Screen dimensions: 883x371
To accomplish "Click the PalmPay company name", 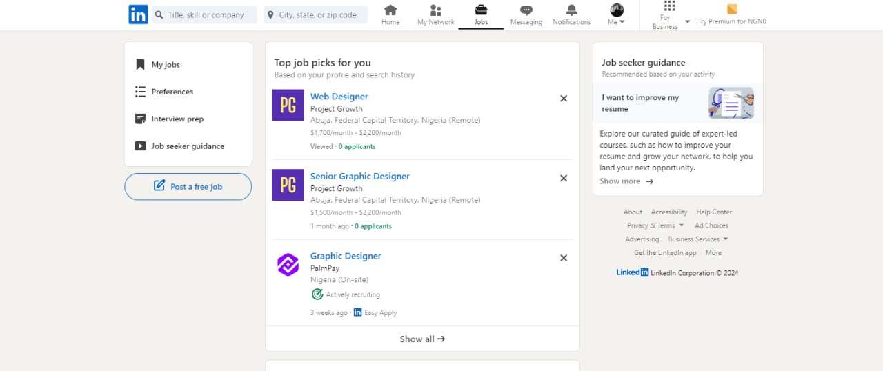I will tap(325, 268).
